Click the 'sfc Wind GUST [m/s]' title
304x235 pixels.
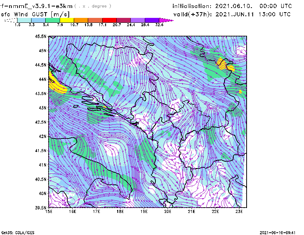tap(35, 14)
